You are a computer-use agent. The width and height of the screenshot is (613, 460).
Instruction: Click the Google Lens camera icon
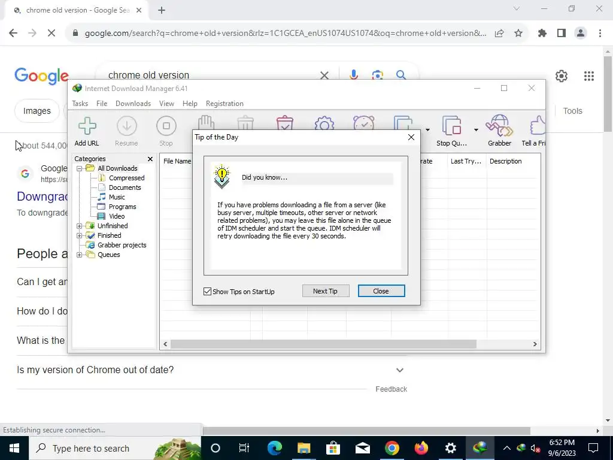click(x=377, y=75)
